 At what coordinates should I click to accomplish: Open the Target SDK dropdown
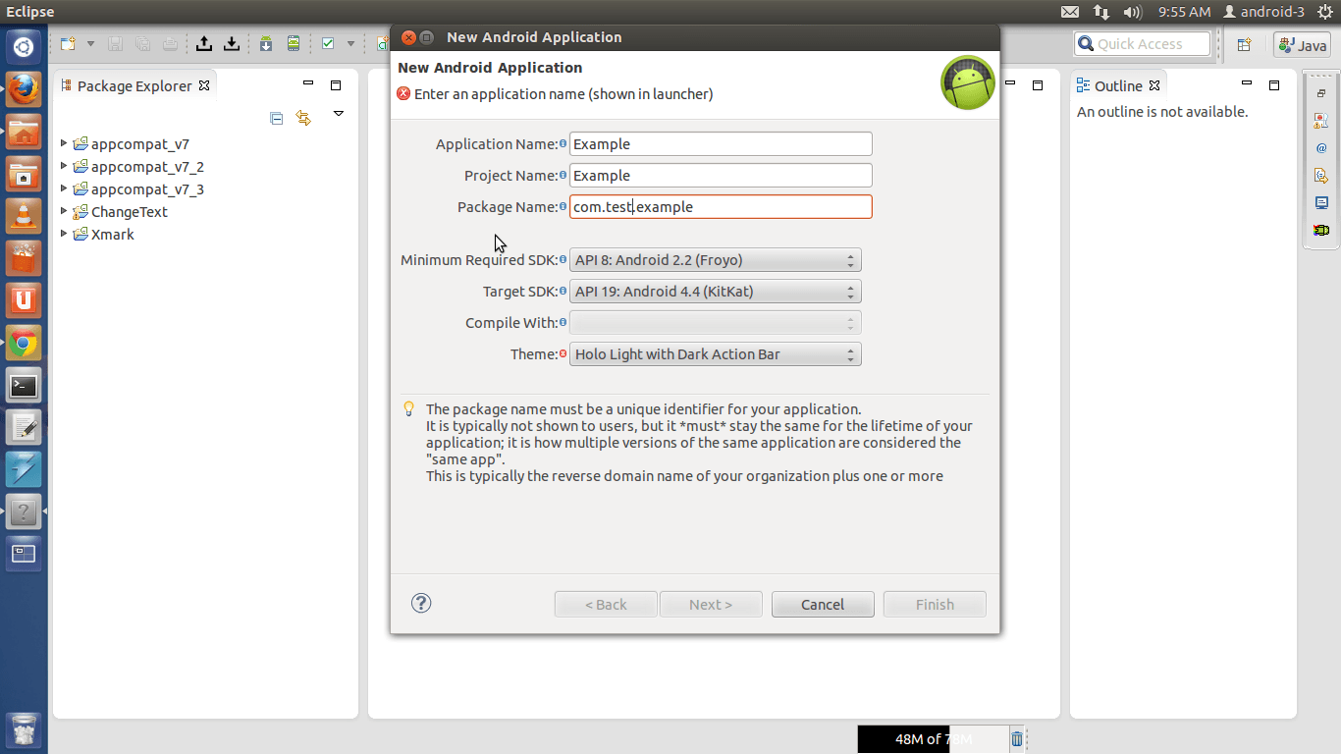(x=716, y=292)
